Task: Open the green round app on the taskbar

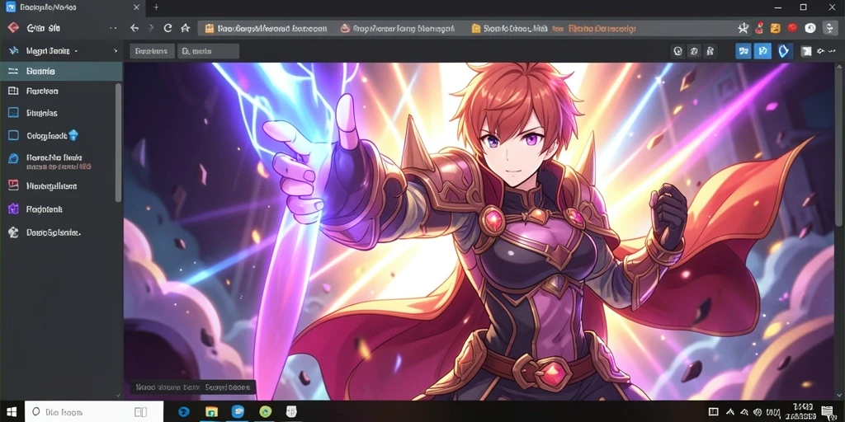Action: (265, 412)
